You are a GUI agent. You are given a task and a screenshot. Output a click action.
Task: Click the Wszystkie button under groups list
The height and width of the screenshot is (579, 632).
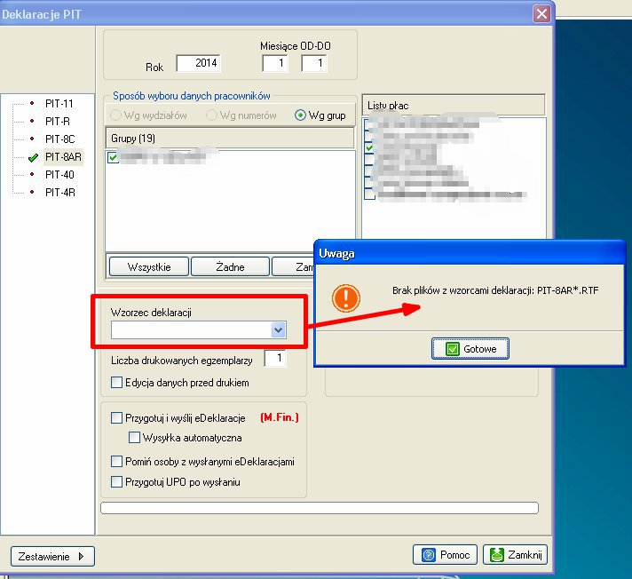pos(148,266)
